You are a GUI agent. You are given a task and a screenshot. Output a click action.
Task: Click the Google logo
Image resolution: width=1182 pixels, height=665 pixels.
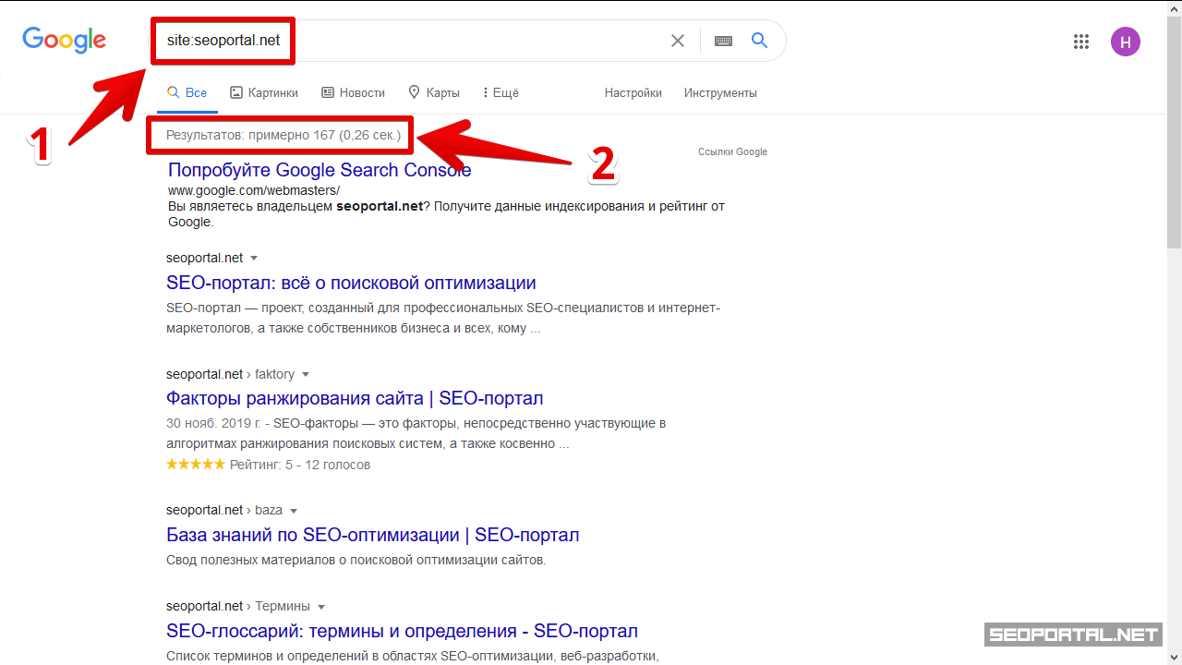pos(64,41)
